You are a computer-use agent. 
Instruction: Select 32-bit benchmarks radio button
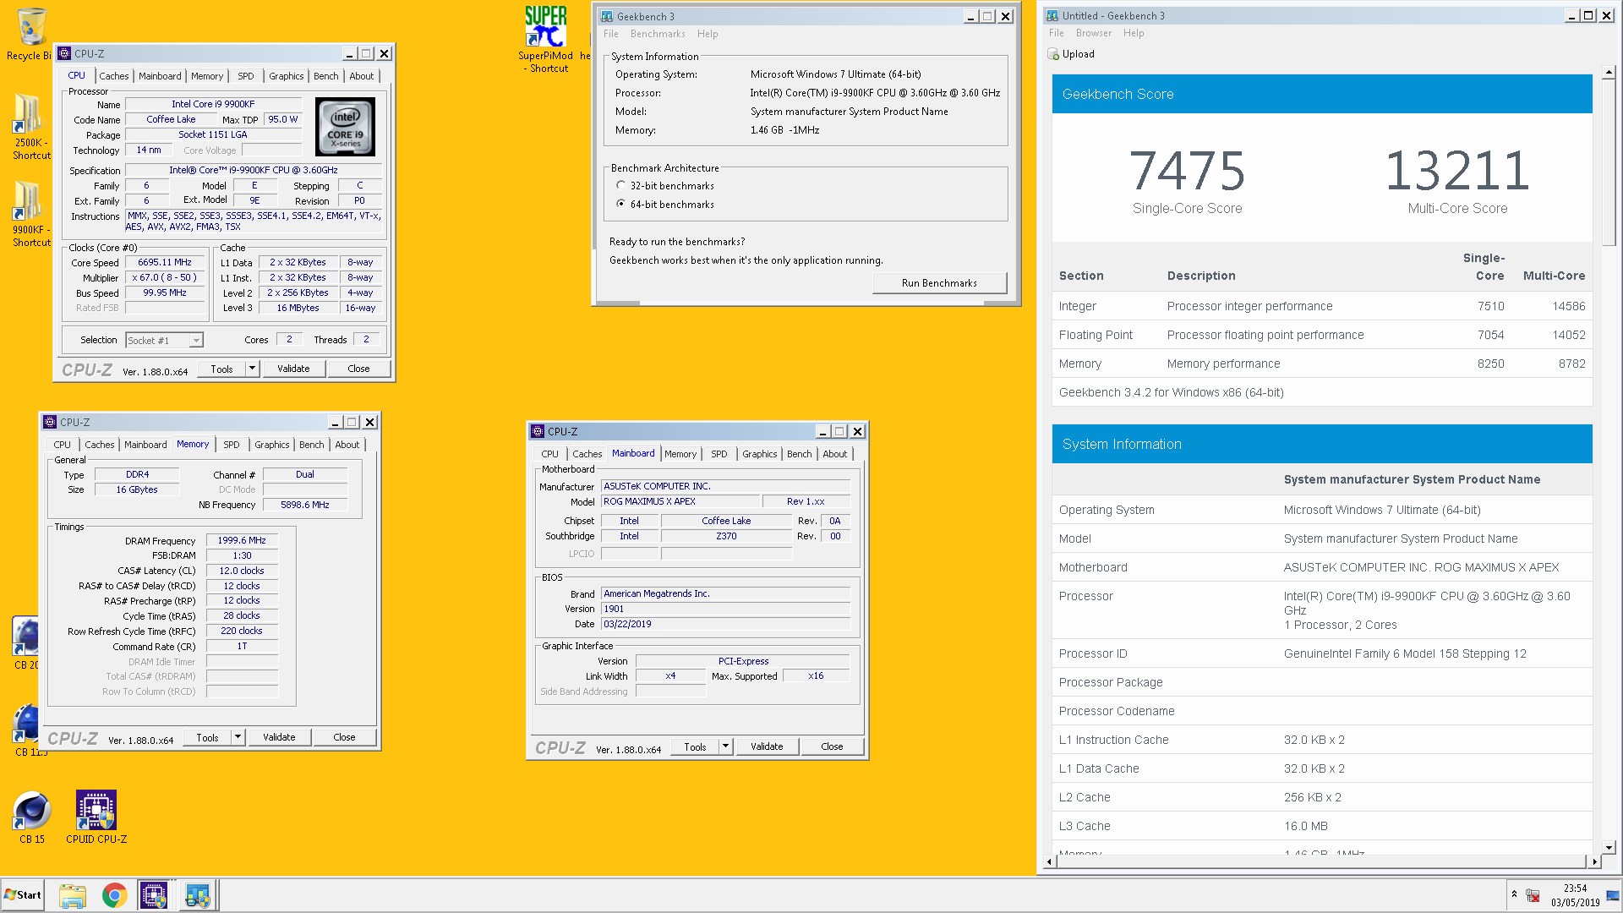click(621, 185)
